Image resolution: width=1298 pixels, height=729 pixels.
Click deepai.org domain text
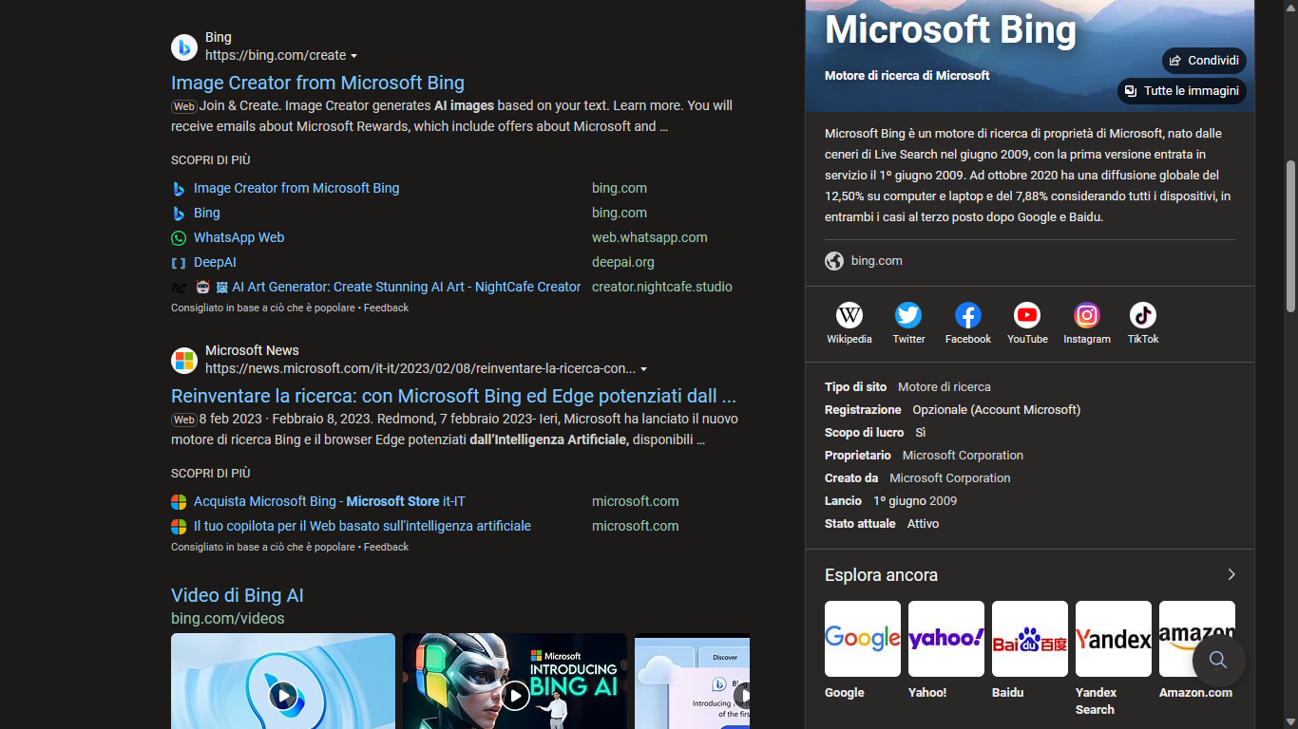(x=623, y=262)
